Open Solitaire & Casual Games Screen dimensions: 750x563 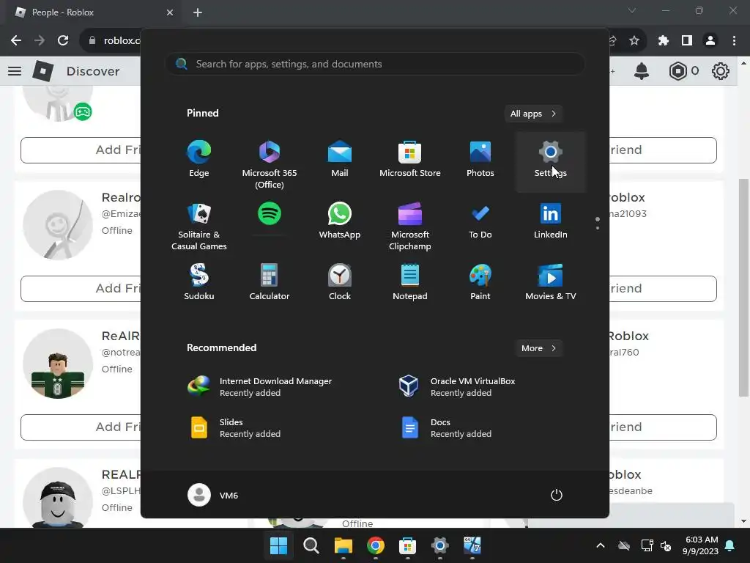click(x=199, y=226)
